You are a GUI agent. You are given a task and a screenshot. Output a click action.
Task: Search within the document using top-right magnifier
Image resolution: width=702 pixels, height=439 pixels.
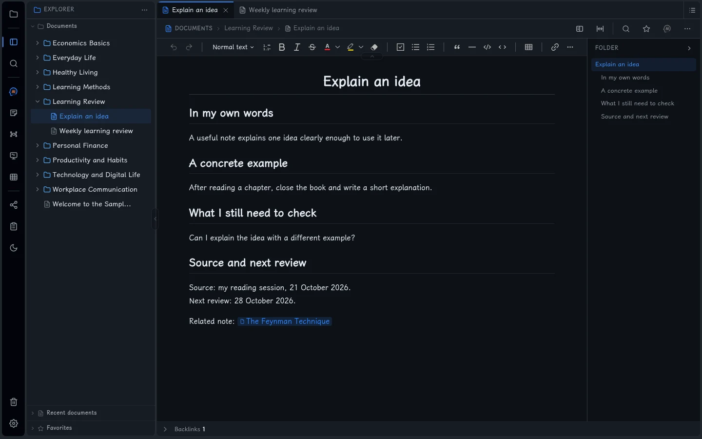(x=626, y=29)
